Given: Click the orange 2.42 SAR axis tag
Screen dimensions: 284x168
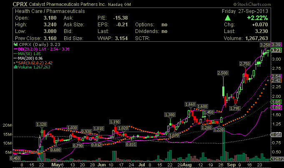Looking at the screenshot, I should 276,80.
